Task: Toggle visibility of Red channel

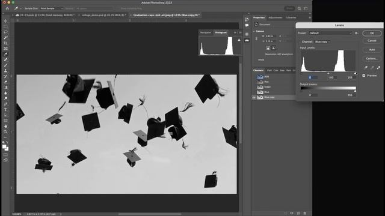Action: [x=254, y=82]
